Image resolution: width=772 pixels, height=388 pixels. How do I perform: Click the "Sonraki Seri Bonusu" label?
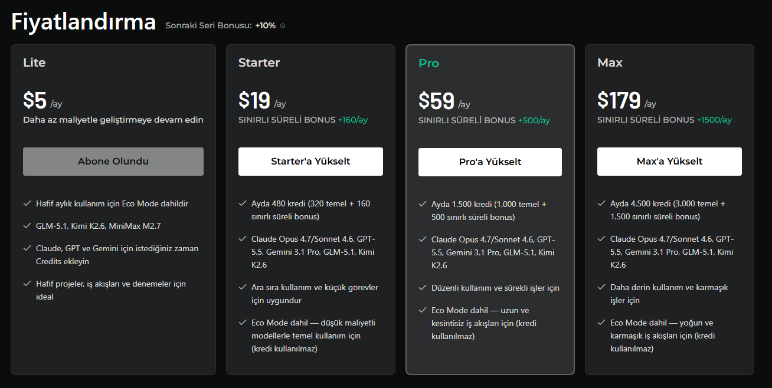click(x=208, y=26)
